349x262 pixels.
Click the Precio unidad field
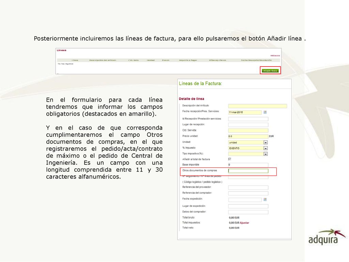pyautogui.click(x=248, y=136)
